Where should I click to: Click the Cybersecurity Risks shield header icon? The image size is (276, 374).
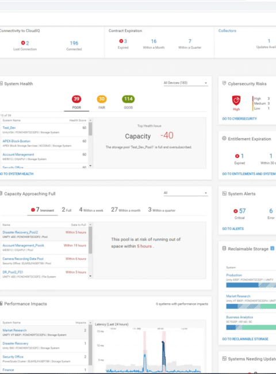[224, 83]
